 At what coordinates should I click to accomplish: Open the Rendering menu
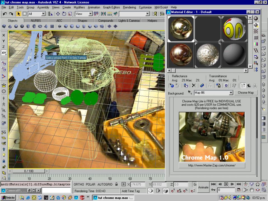(x=129, y=7)
